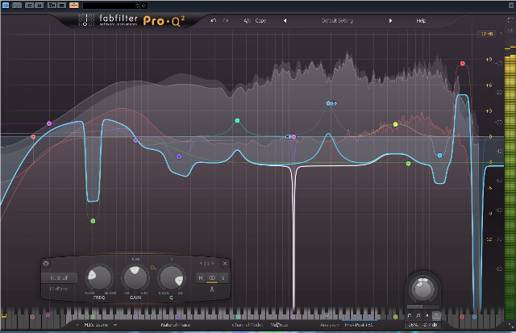Go to the previous preset arrow
Viewport: 516px width, 333px height.
coord(285,19)
